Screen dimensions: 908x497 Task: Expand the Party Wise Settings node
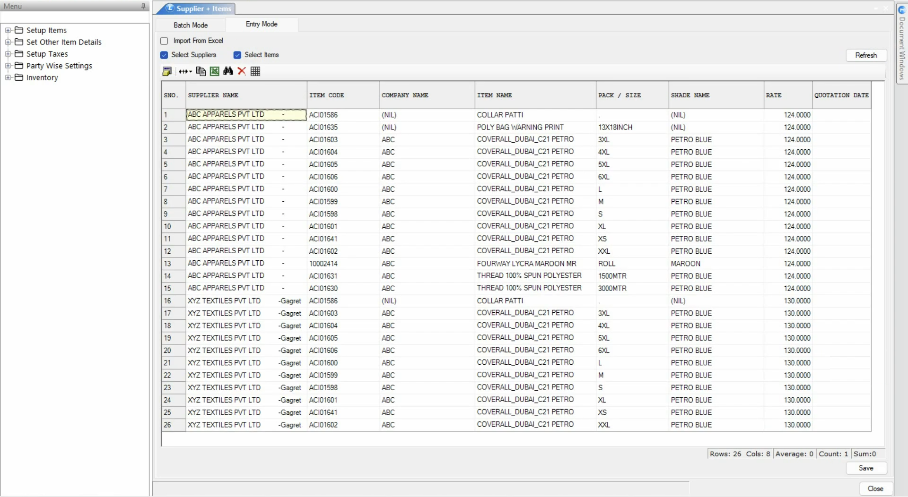(8, 66)
